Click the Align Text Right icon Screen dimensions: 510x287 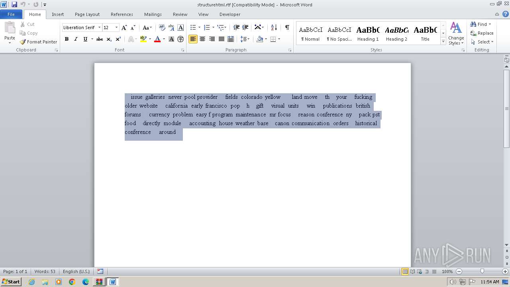(212, 39)
